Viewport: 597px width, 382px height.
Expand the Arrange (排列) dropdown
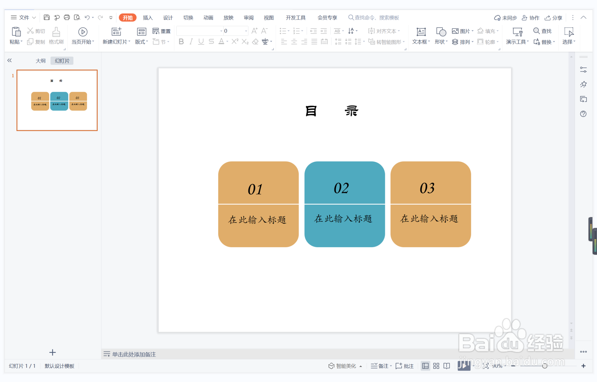pos(472,42)
